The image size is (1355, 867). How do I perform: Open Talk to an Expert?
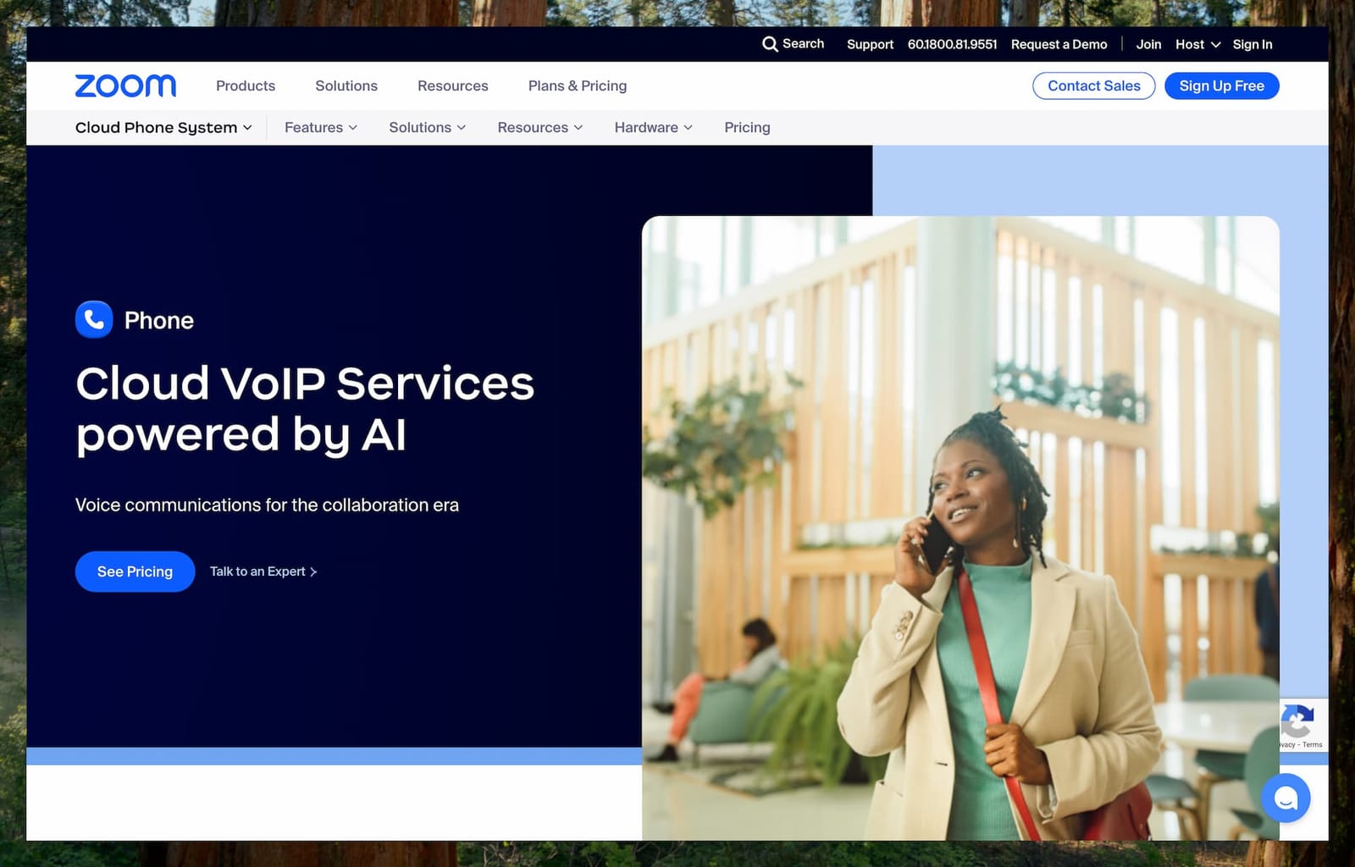click(x=263, y=572)
